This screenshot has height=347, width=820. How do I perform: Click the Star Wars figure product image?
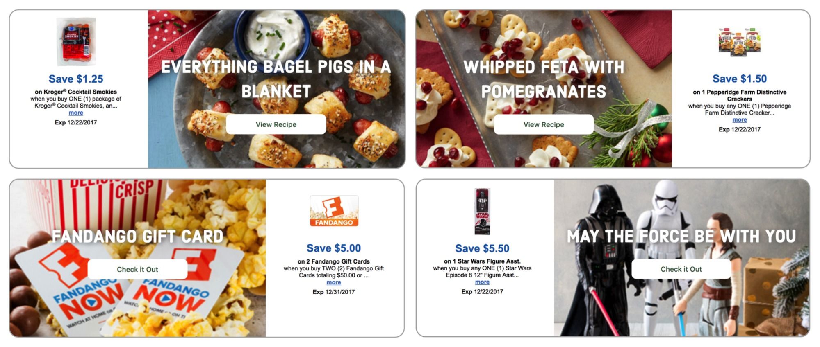pos(482,211)
